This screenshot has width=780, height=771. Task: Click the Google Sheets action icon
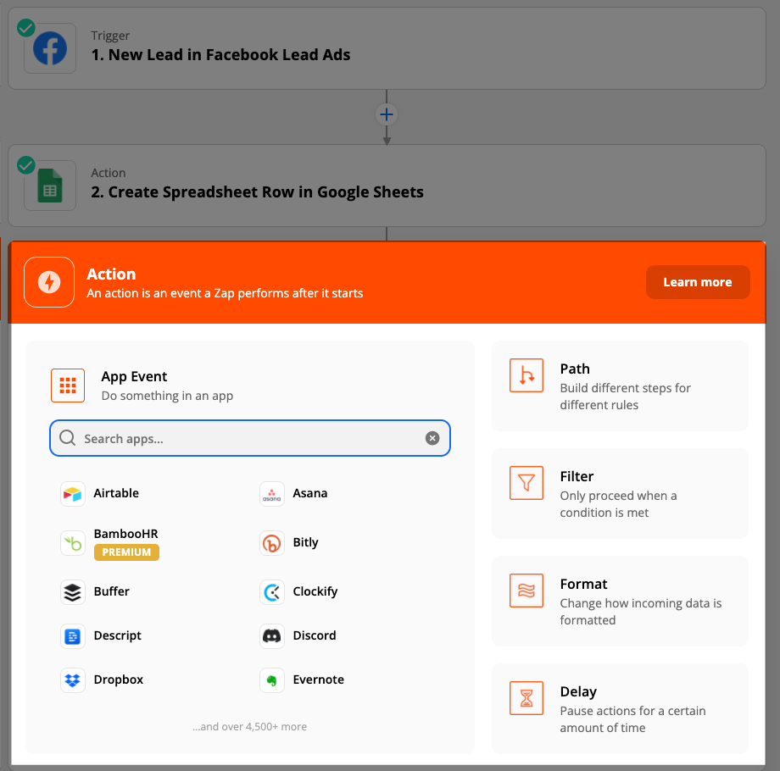click(x=50, y=186)
